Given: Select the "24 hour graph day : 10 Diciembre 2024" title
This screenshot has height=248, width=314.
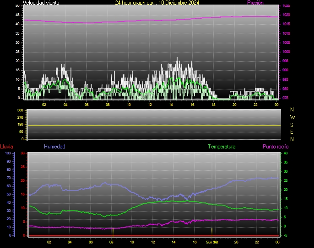Looking at the screenshot, I should pyautogui.click(x=157, y=3).
